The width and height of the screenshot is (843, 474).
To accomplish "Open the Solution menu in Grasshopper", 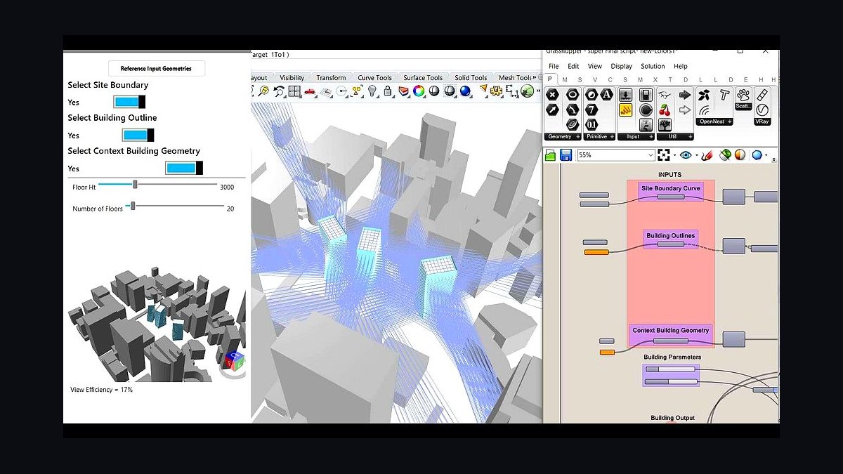I will [x=653, y=66].
